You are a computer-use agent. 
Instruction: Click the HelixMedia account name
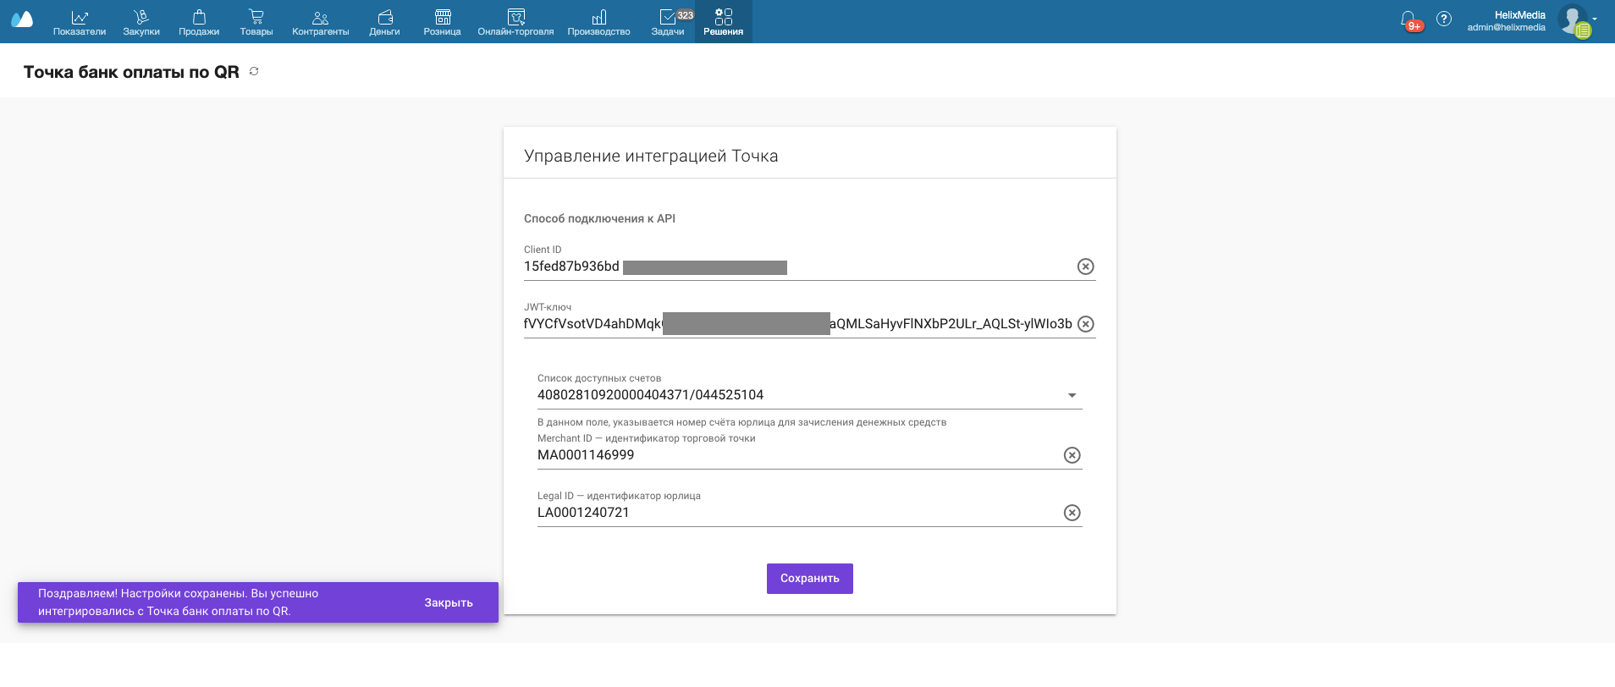pos(1520,15)
